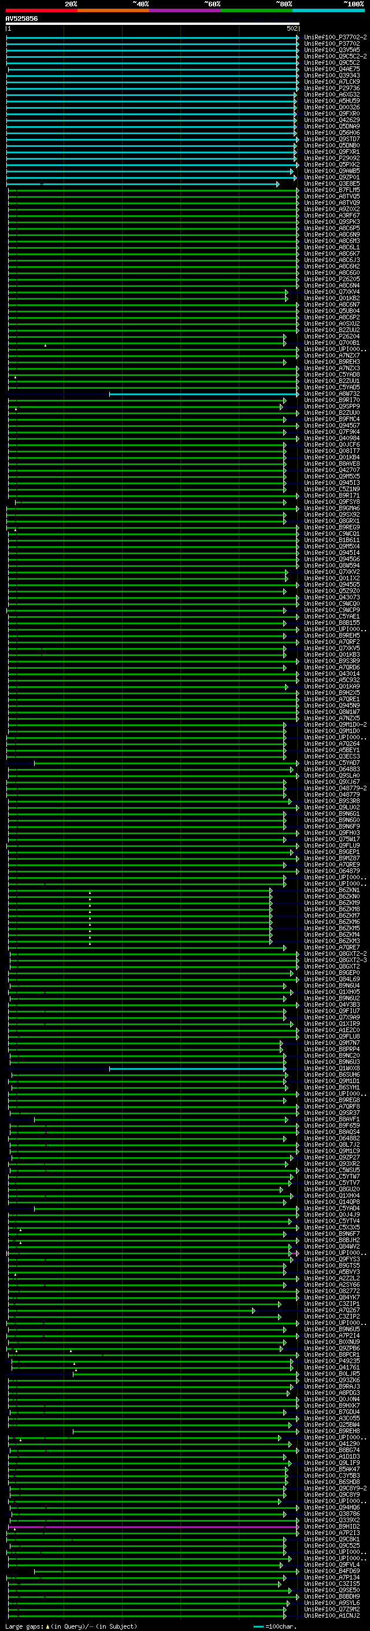Click label UniRef100_Q84L69
Viewport: 370px width, 1631px height.
pos(332,980)
